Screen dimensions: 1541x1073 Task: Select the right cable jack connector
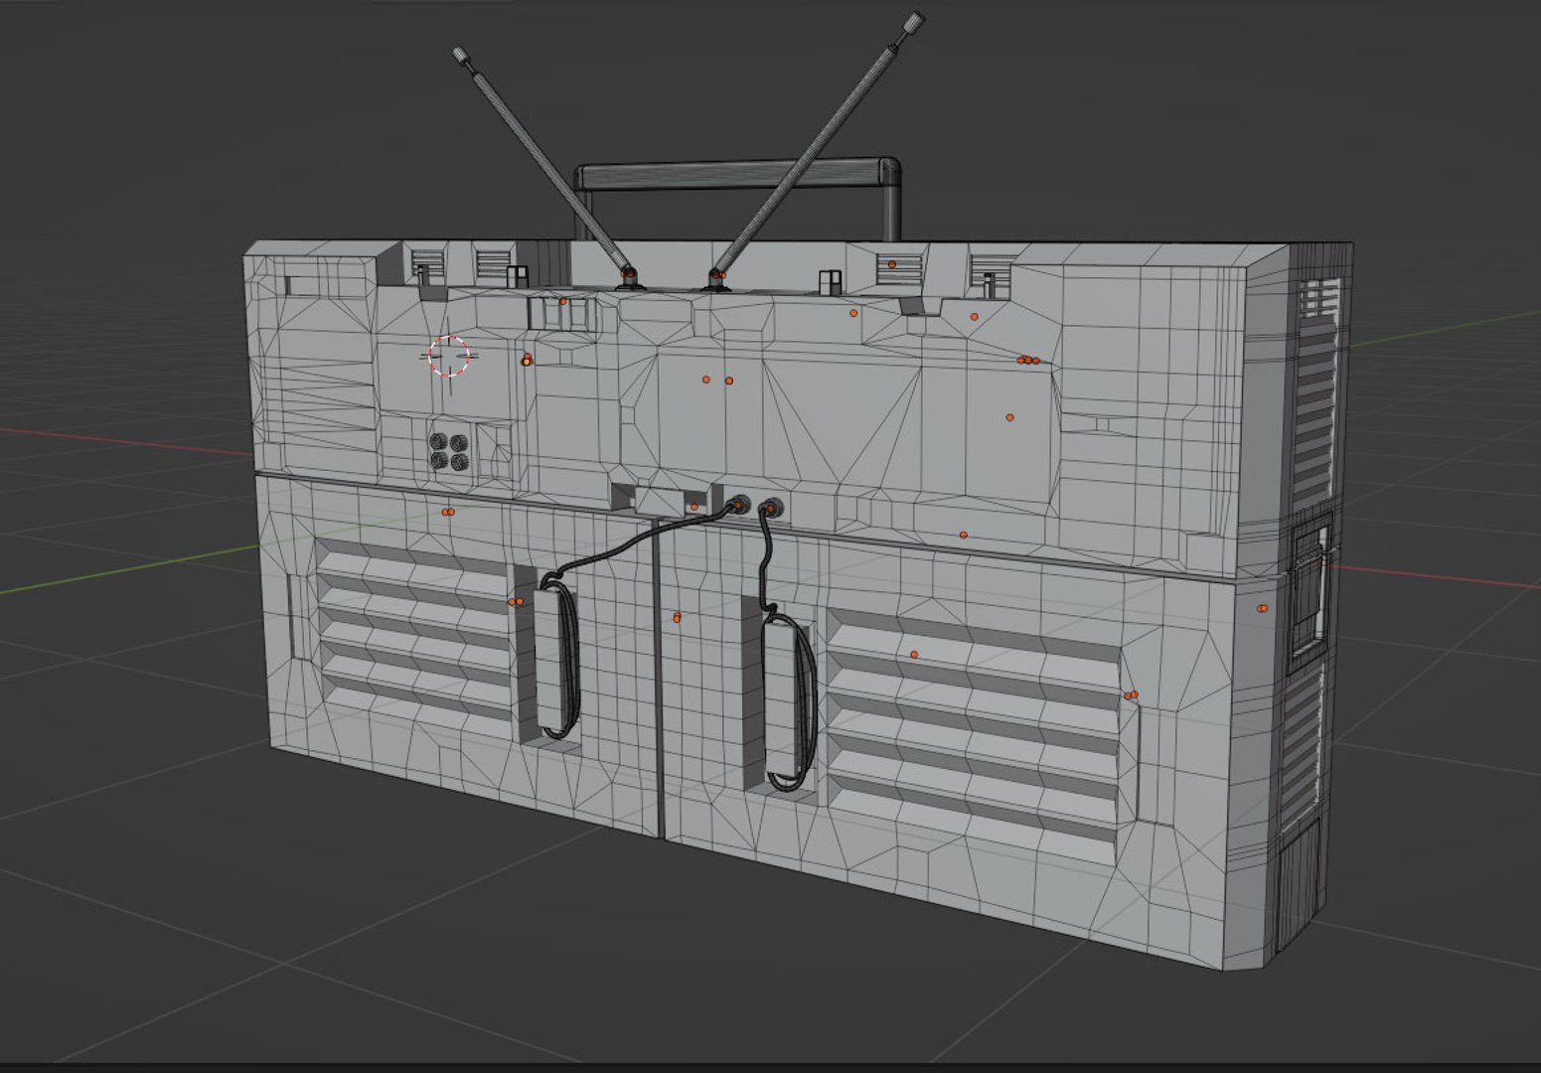tap(770, 510)
